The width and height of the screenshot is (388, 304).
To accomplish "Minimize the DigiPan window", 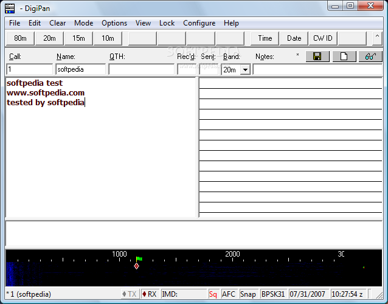I will (335, 6).
